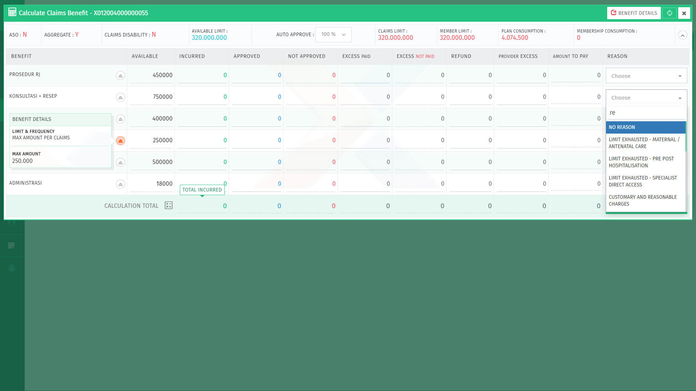Viewport: 696px width, 391px height.
Task: Click the INCURRED column header
Action: pos(192,56)
